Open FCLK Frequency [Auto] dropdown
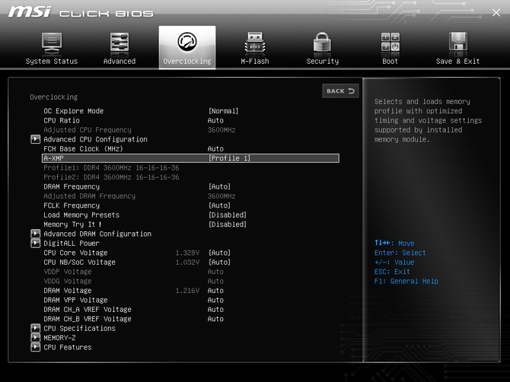This screenshot has width=510, height=382. pos(219,205)
